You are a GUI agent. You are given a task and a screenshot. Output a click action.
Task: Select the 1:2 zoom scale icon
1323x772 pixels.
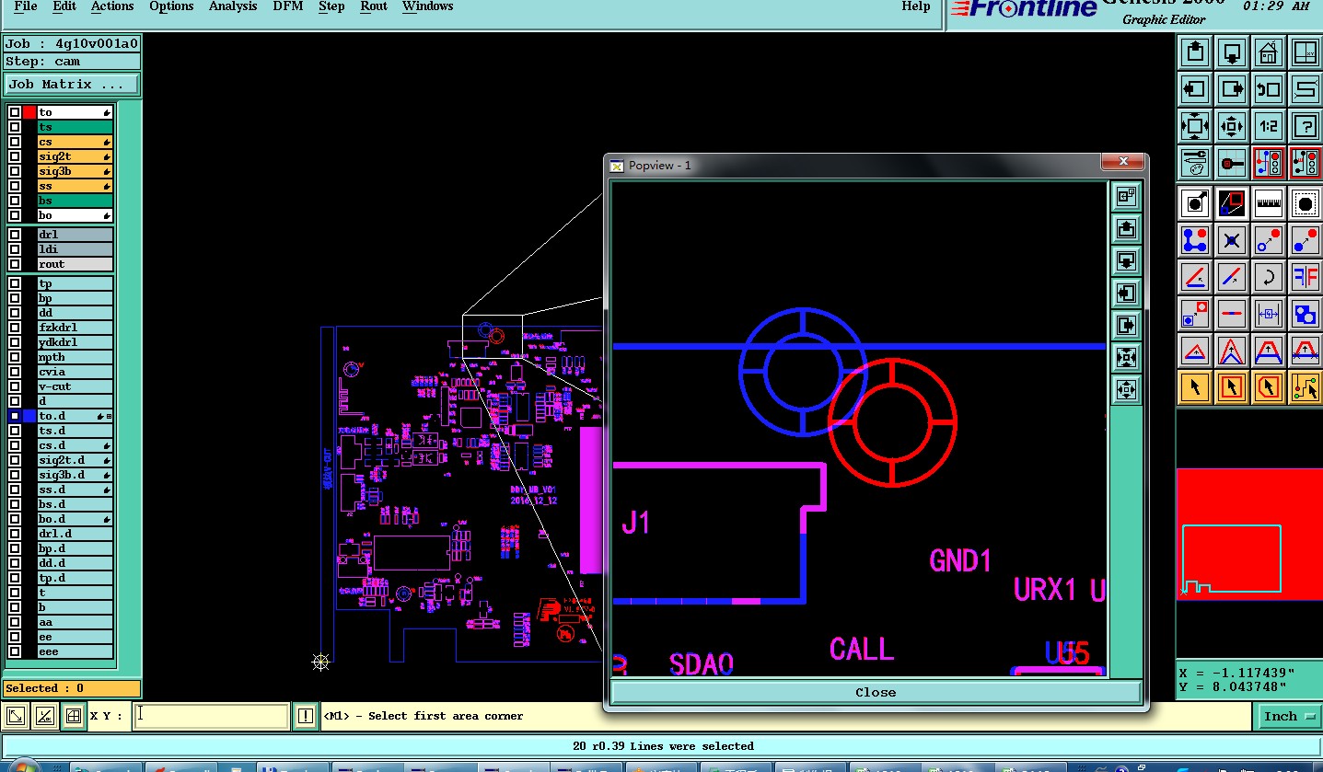(1269, 126)
